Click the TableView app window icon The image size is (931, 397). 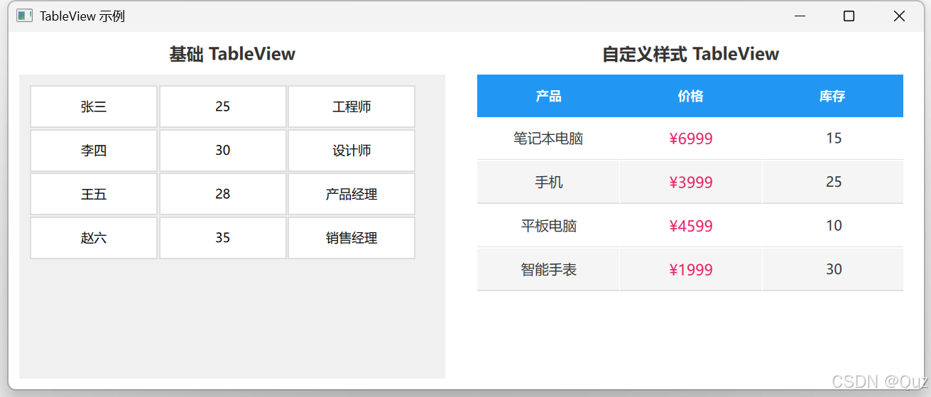[x=24, y=16]
